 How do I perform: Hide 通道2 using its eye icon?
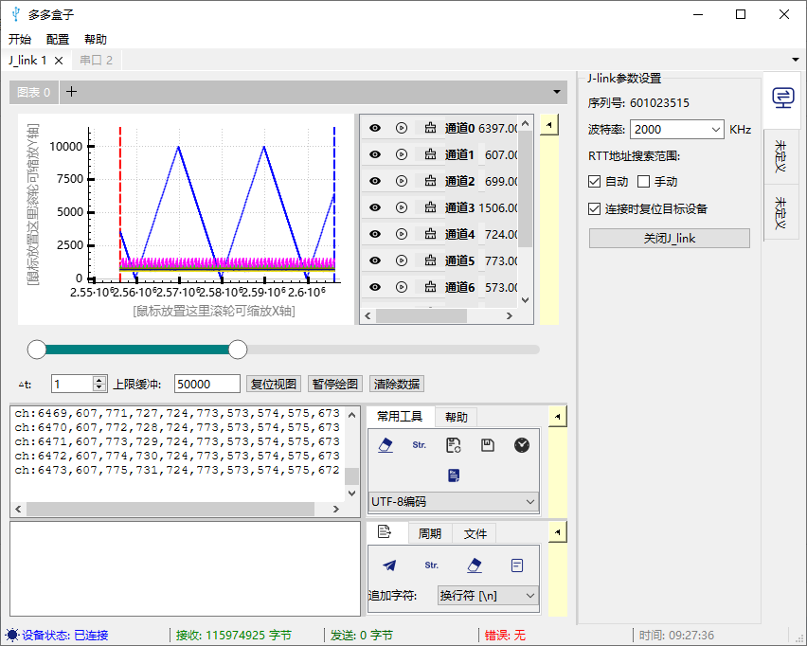tap(375, 181)
